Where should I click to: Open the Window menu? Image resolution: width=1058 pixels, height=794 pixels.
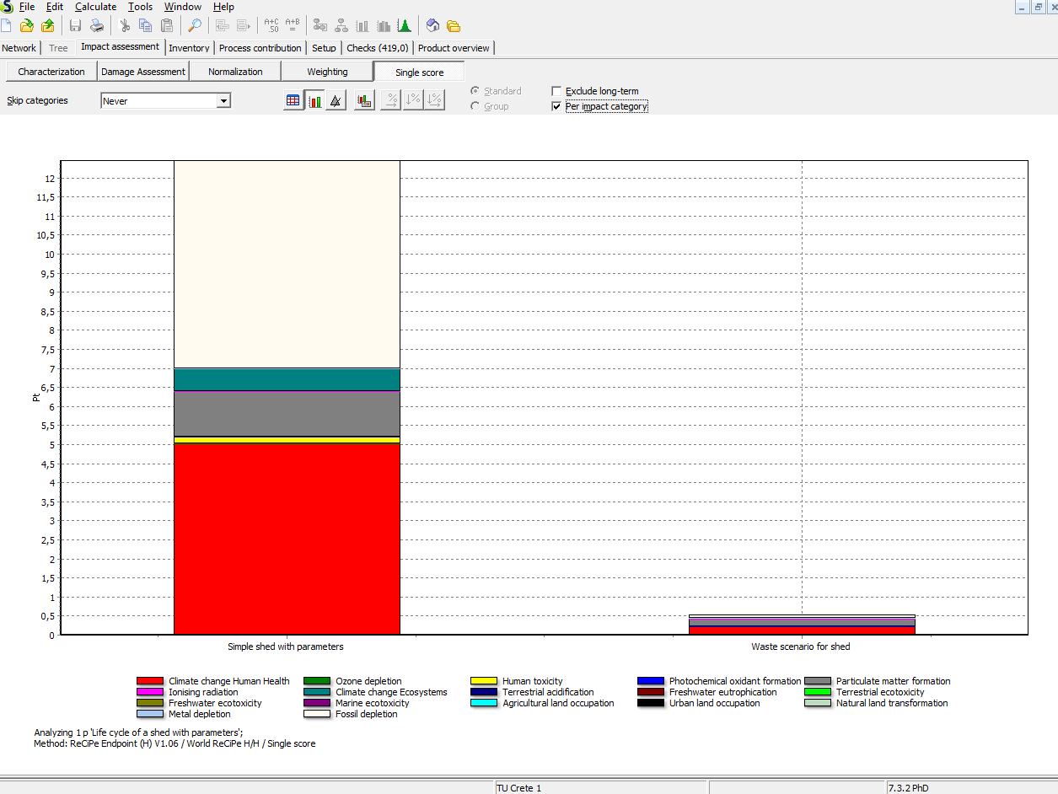183,7
